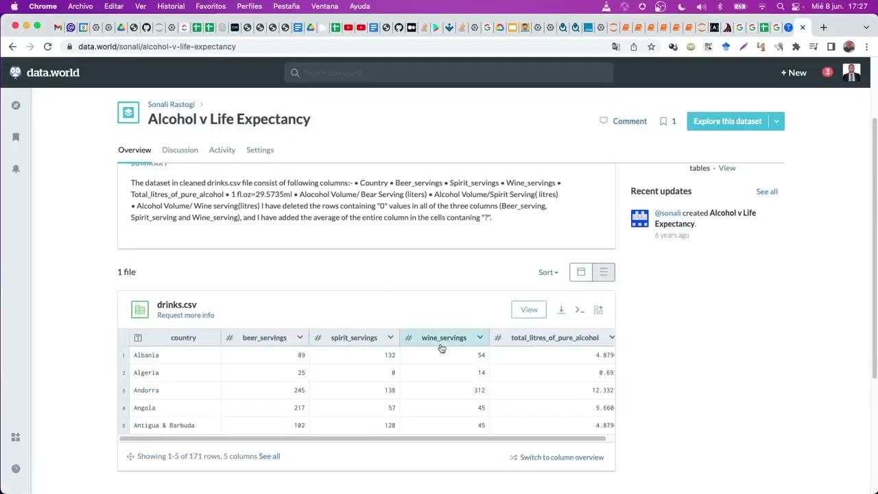Switch to the Discussion tab
The height and width of the screenshot is (494, 878).
(x=180, y=150)
